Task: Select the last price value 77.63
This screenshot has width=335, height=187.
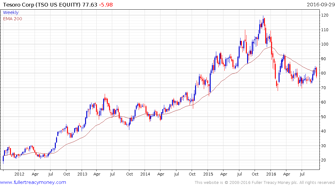Action: point(90,5)
